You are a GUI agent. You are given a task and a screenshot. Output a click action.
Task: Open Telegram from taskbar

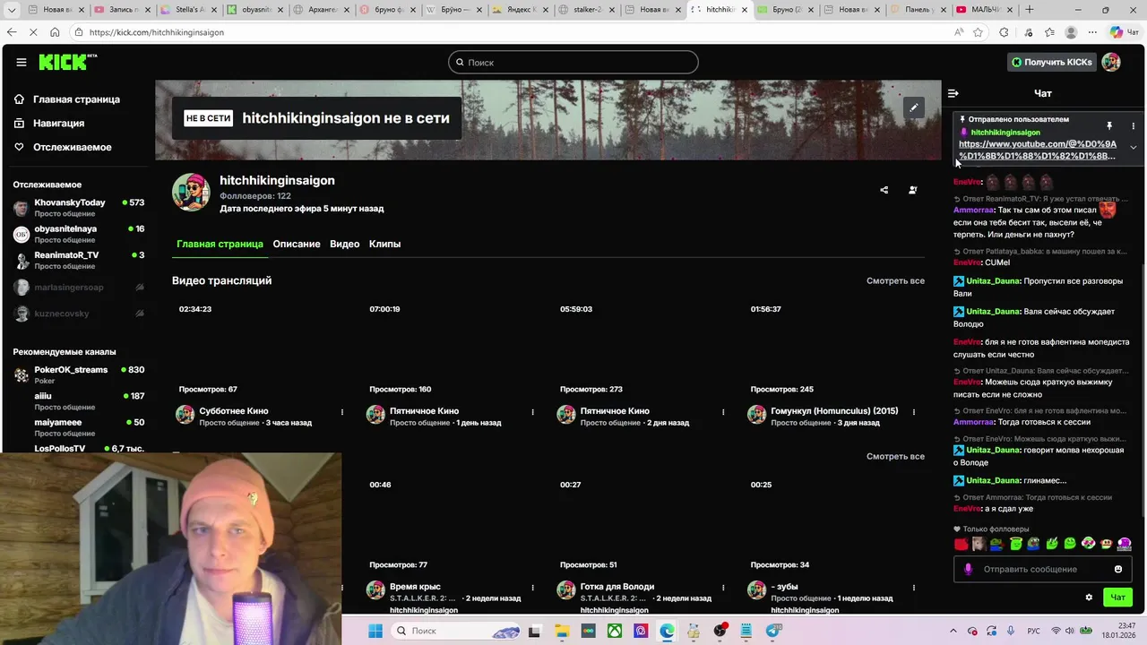(773, 631)
